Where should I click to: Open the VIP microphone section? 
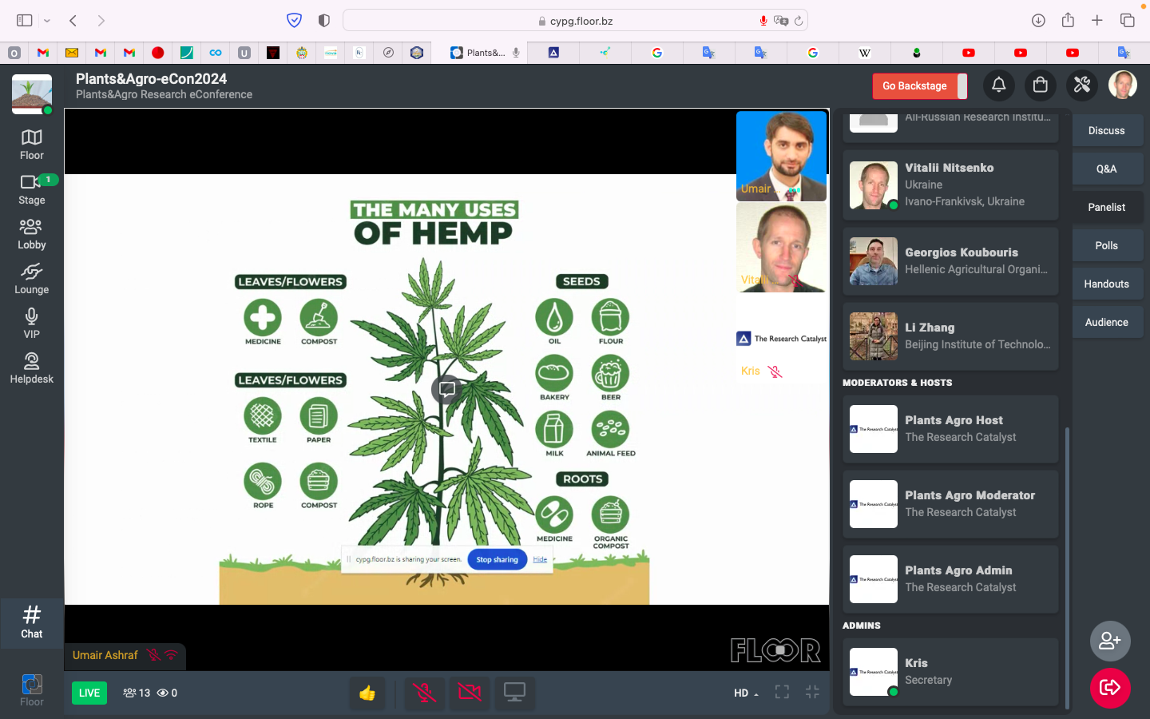pyautogui.click(x=32, y=324)
